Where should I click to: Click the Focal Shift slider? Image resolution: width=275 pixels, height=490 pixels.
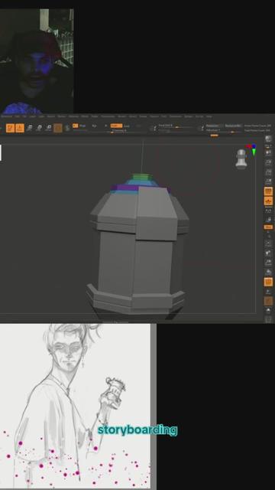(176, 126)
